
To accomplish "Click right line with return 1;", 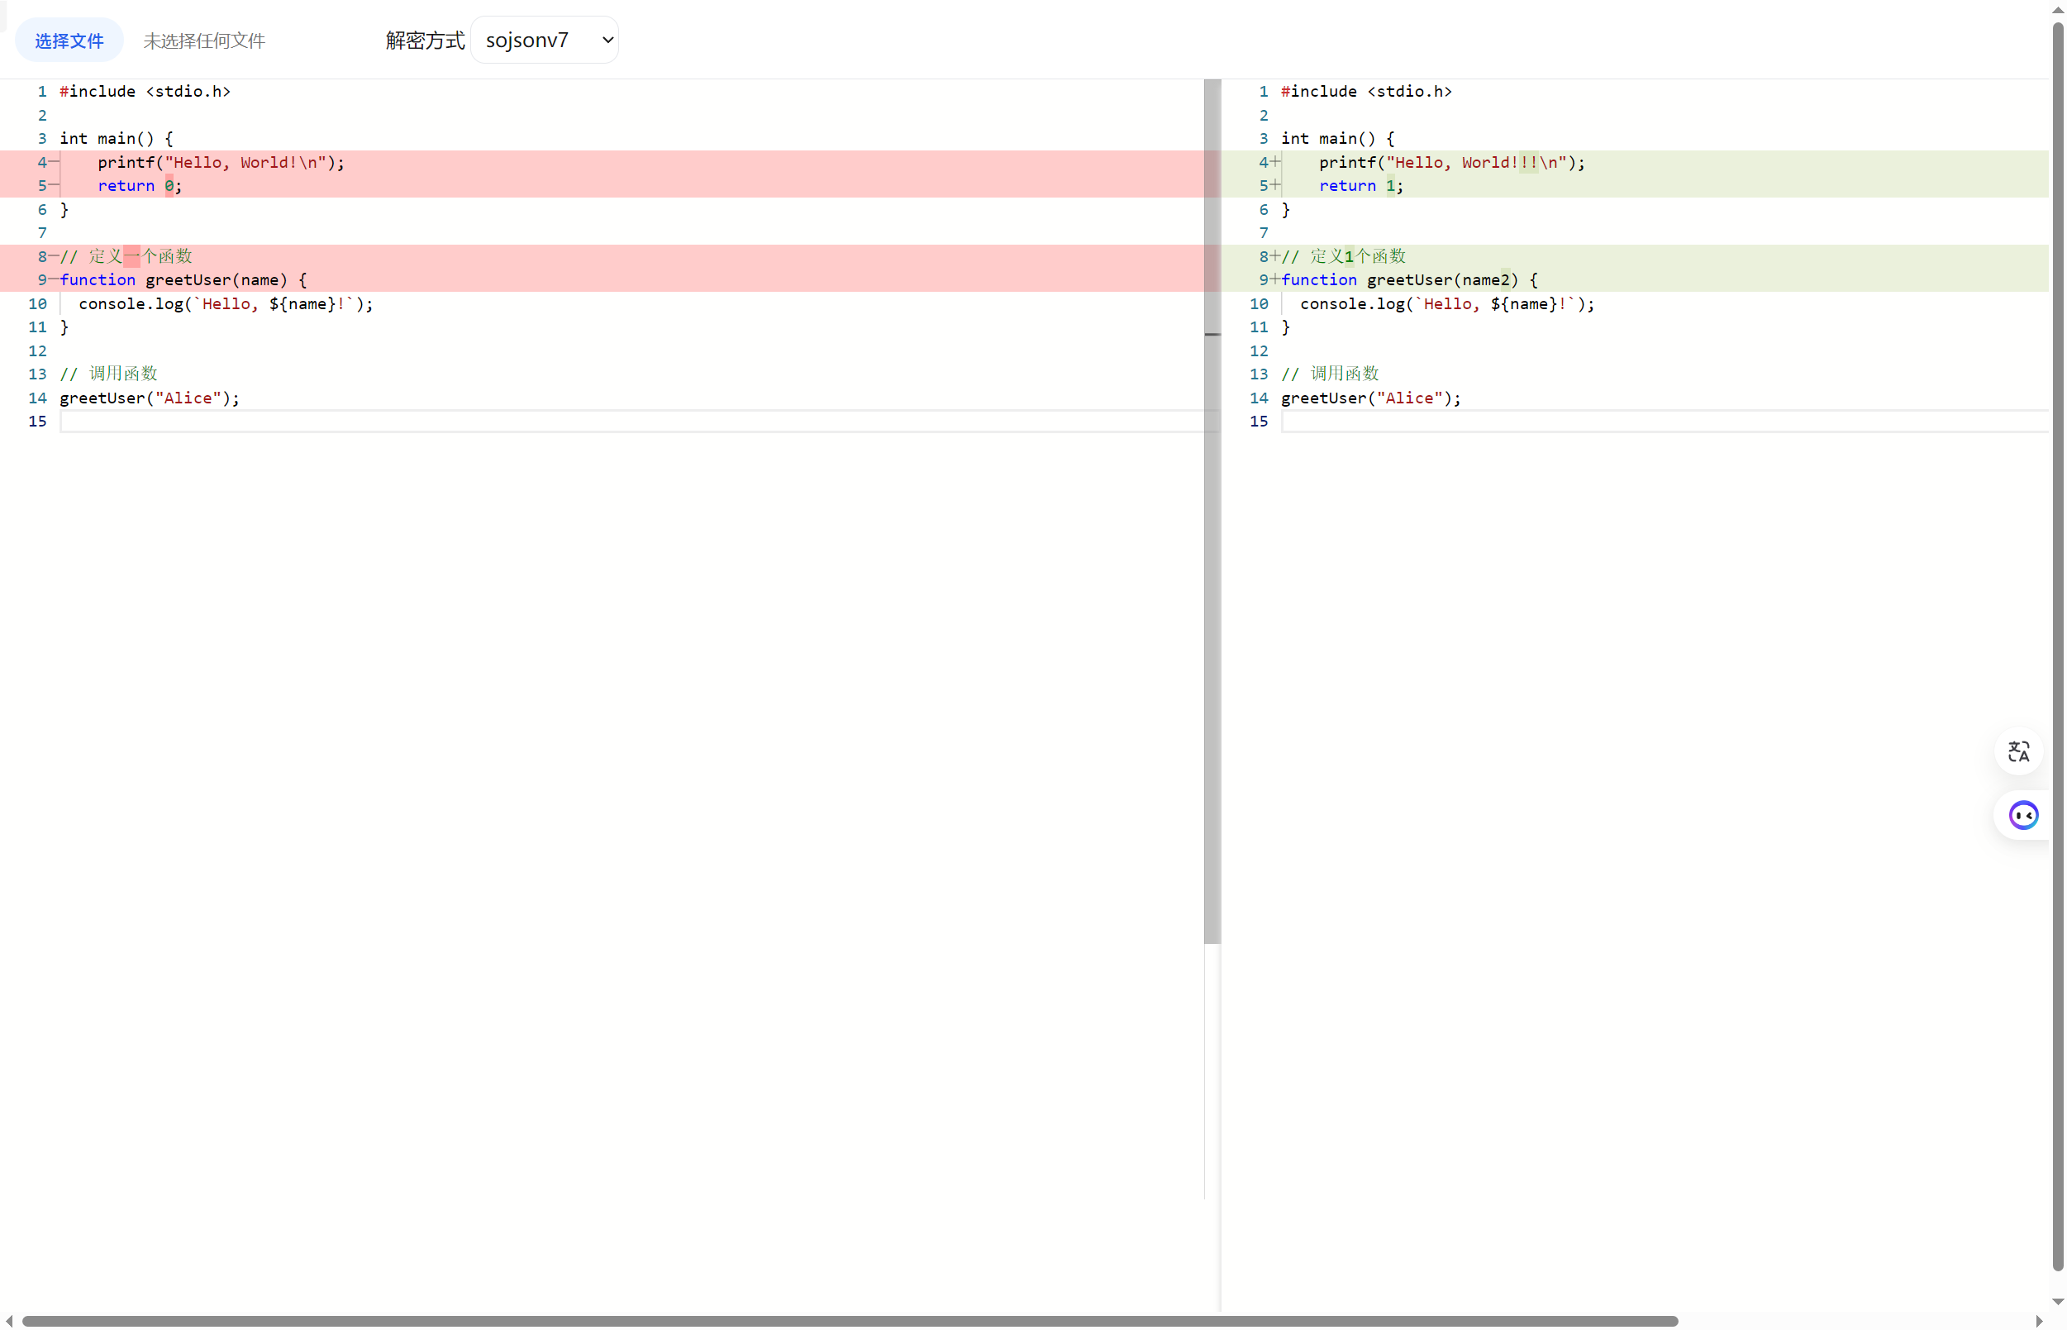I will (1360, 186).
